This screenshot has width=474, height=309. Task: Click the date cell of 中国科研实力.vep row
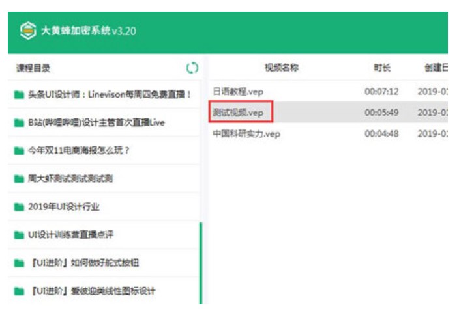(x=432, y=133)
